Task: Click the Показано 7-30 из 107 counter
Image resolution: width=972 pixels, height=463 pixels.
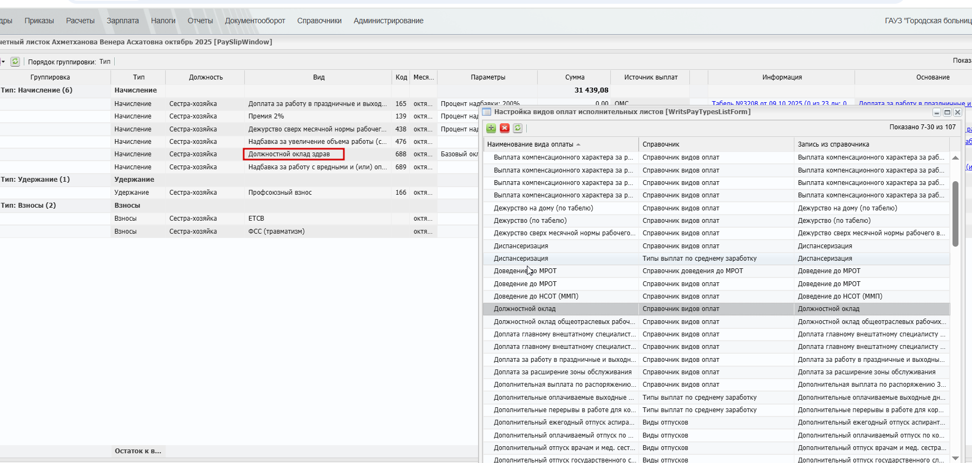Action: [922, 127]
